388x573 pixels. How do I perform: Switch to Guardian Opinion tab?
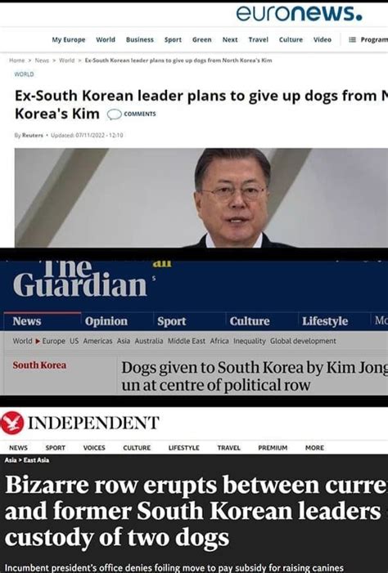106,321
